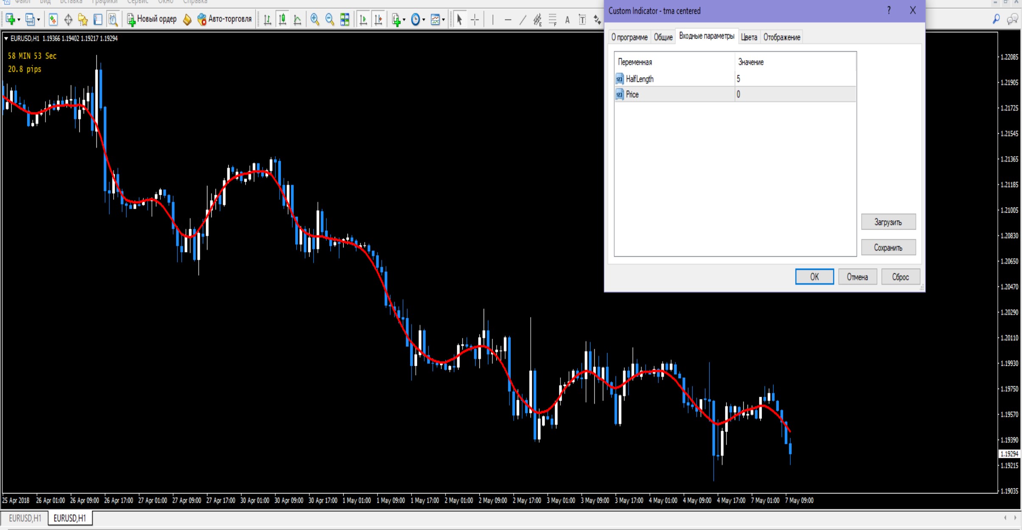Close the Custom Indicator dialog
This screenshot has width=1022, height=530.
pyautogui.click(x=913, y=11)
